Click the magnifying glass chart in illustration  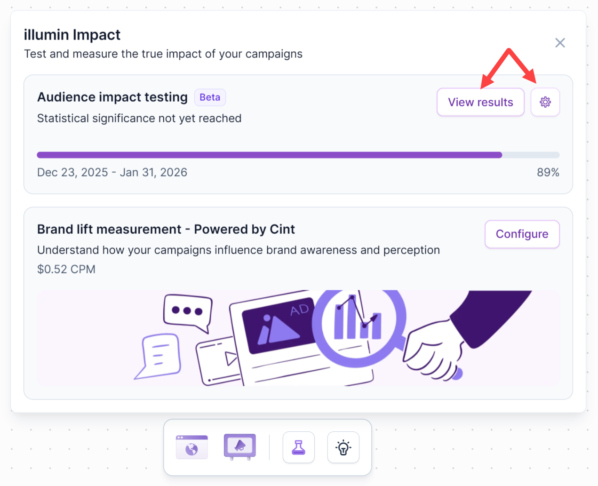[x=359, y=324]
